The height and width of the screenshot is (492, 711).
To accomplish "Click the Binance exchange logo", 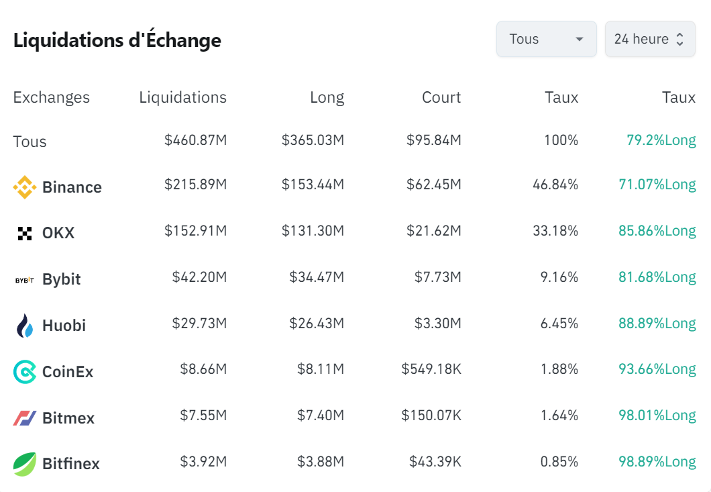I will pos(25,187).
